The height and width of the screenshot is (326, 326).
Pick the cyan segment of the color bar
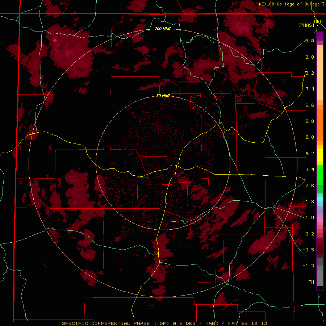[x=320, y=199]
